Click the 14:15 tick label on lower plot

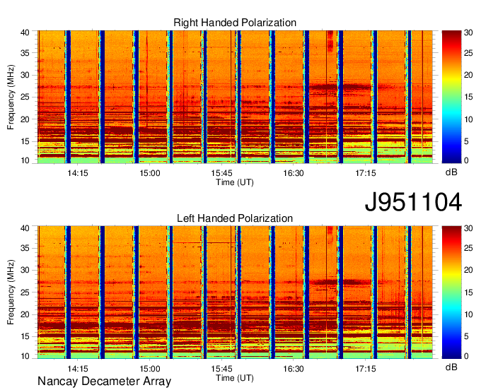[78, 368]
